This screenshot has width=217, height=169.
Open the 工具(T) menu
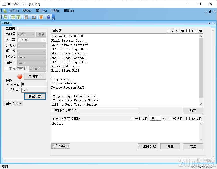55,11
